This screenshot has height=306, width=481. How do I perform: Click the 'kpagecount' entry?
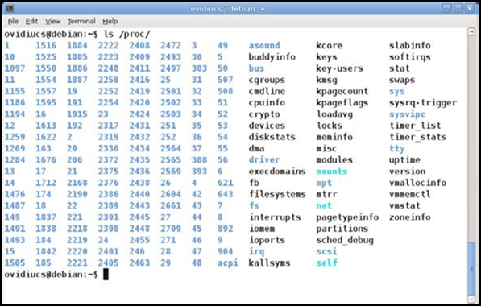tap(342, 91)
